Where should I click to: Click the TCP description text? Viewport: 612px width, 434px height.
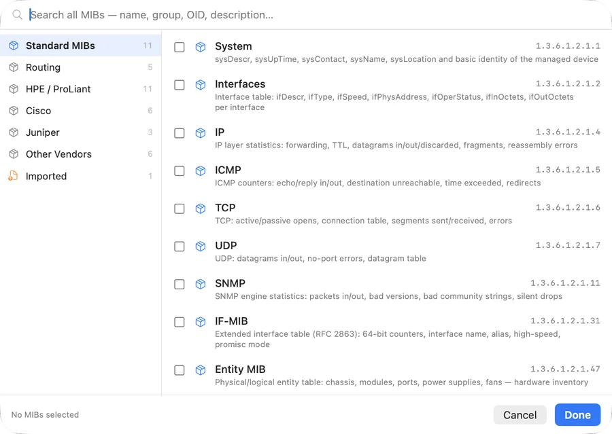pos(363,221)
